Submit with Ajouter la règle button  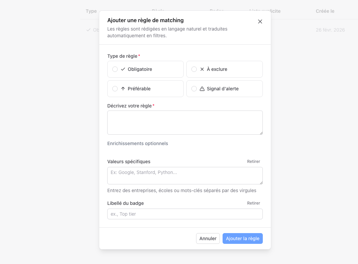[242, 238]
